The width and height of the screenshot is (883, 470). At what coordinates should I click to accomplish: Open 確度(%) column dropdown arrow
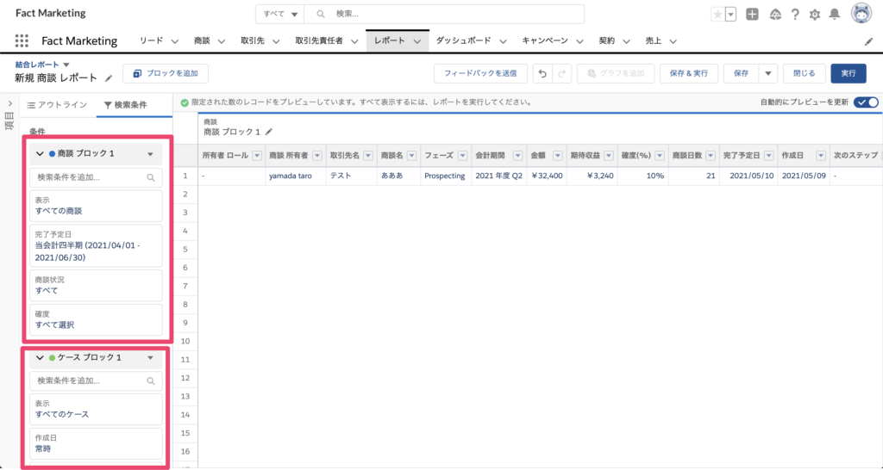tap(660, 156)
